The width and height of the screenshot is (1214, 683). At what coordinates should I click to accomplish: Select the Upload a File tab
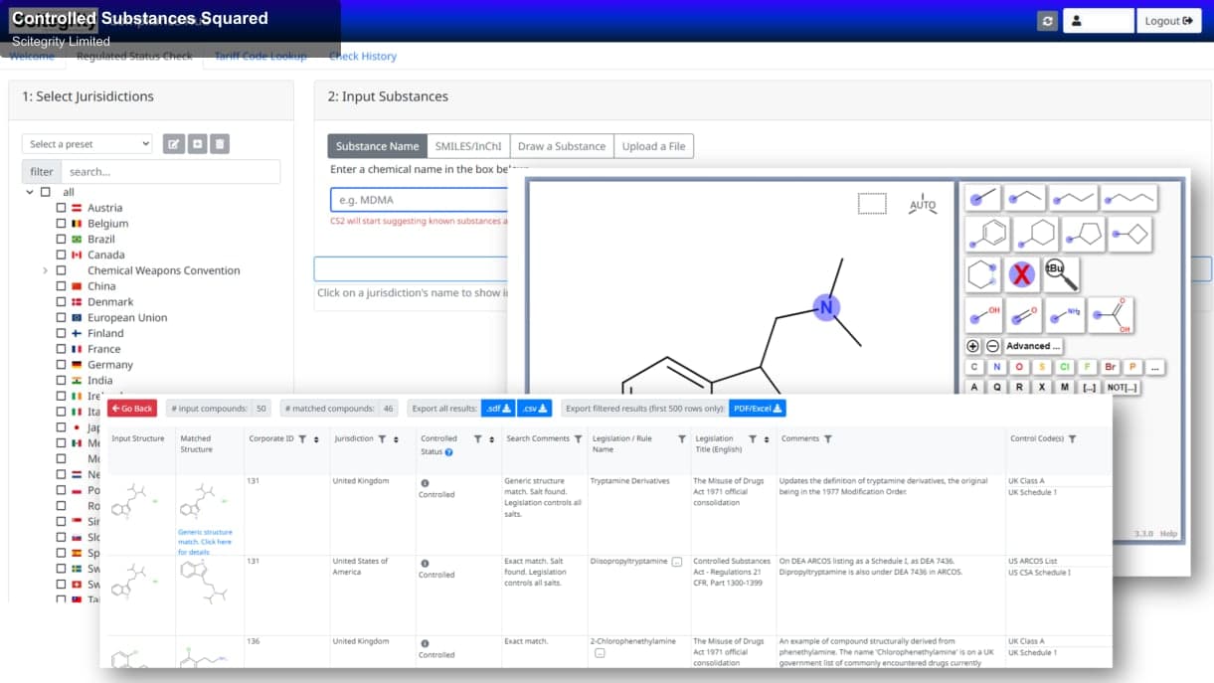(653, 146)
